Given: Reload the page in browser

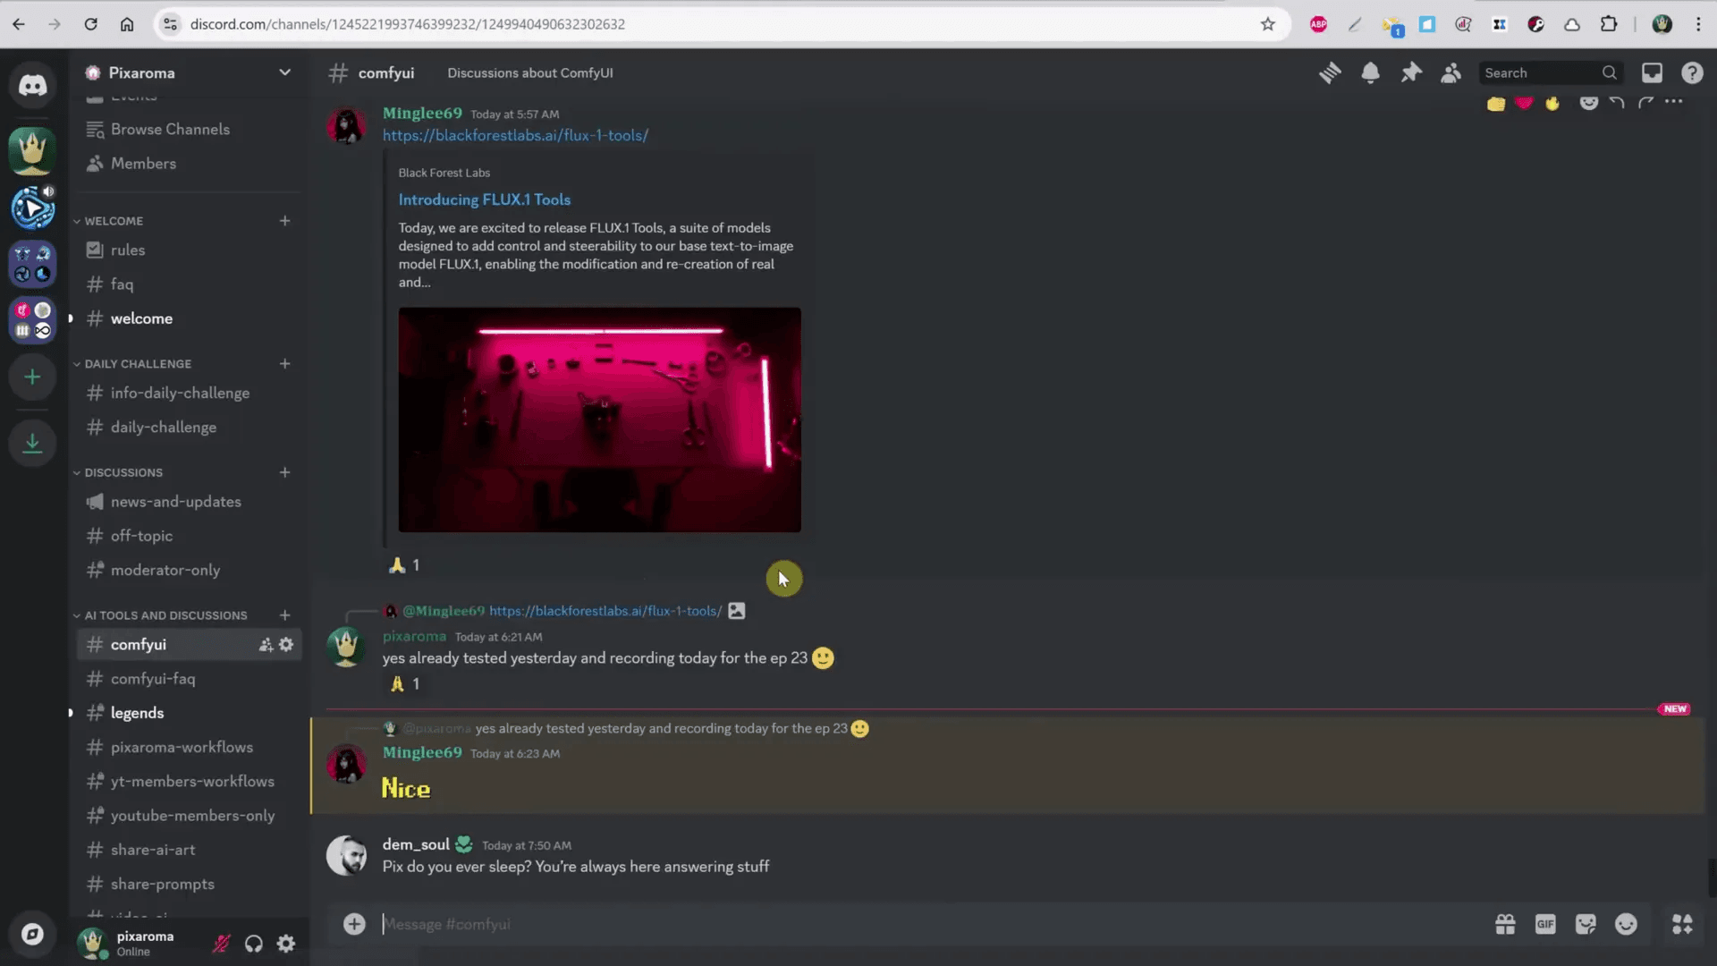Looking at the screenshot, I should pos(90,24).
